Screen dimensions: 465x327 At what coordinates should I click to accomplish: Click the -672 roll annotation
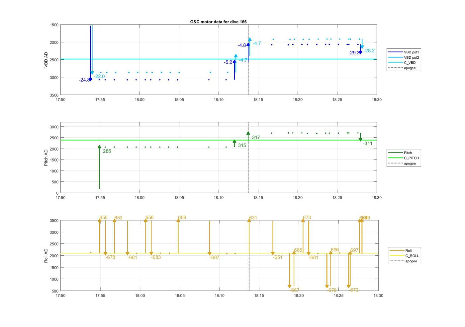pos(354,290)
